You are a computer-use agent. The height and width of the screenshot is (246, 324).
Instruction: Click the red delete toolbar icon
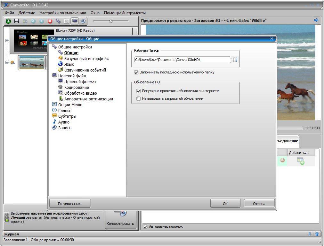point(50,21)
